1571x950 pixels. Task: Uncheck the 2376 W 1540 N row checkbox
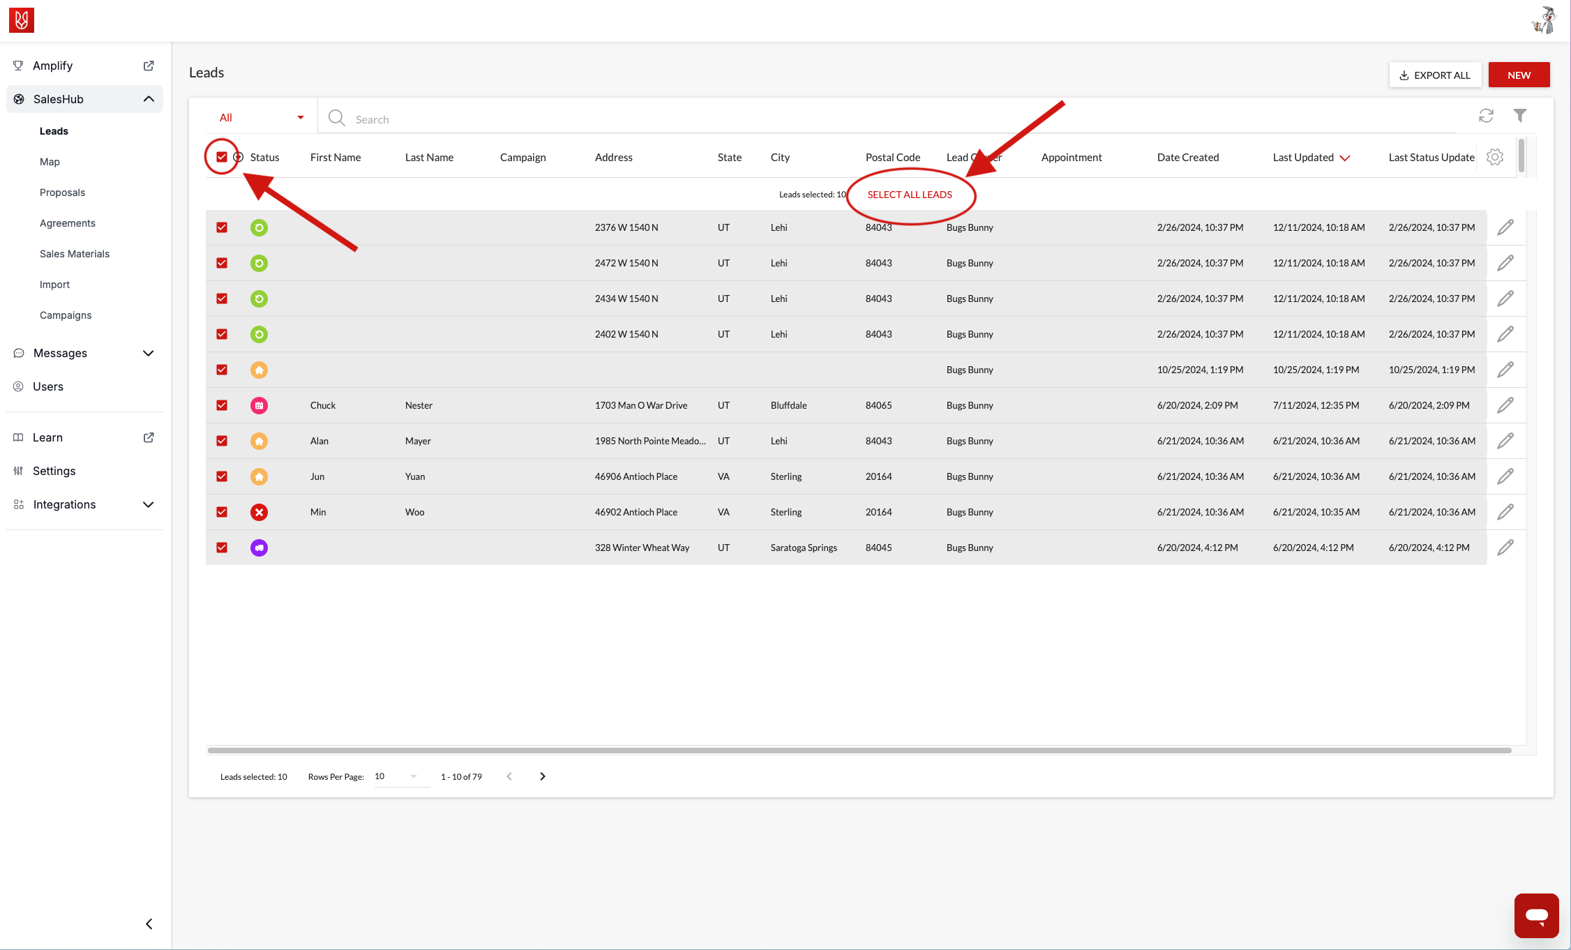pyautogui.click(x=222, y=227)
